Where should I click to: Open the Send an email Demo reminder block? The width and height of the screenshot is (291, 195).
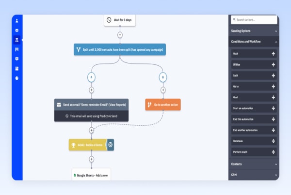click(91, 105)
